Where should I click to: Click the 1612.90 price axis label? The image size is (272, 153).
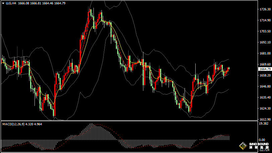point(265,119)
